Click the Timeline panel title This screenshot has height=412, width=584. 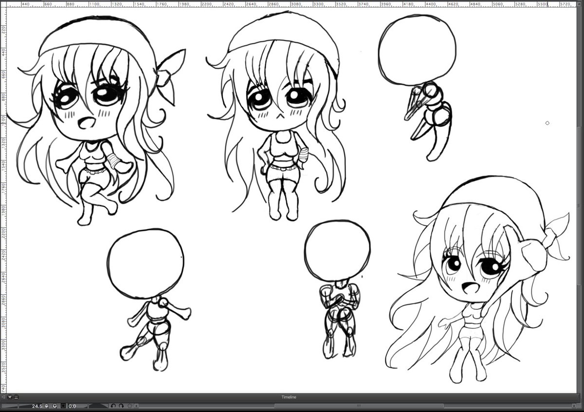(289, 397)
